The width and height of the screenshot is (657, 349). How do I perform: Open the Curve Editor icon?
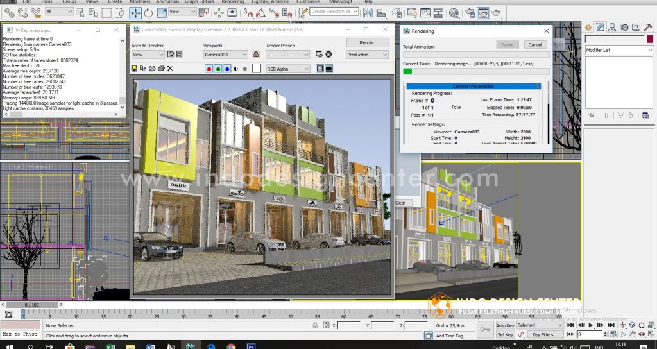425,13
